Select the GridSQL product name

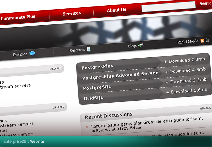click(94, 98)
